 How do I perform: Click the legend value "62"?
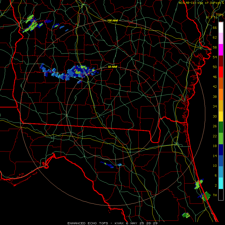(215, 37)
